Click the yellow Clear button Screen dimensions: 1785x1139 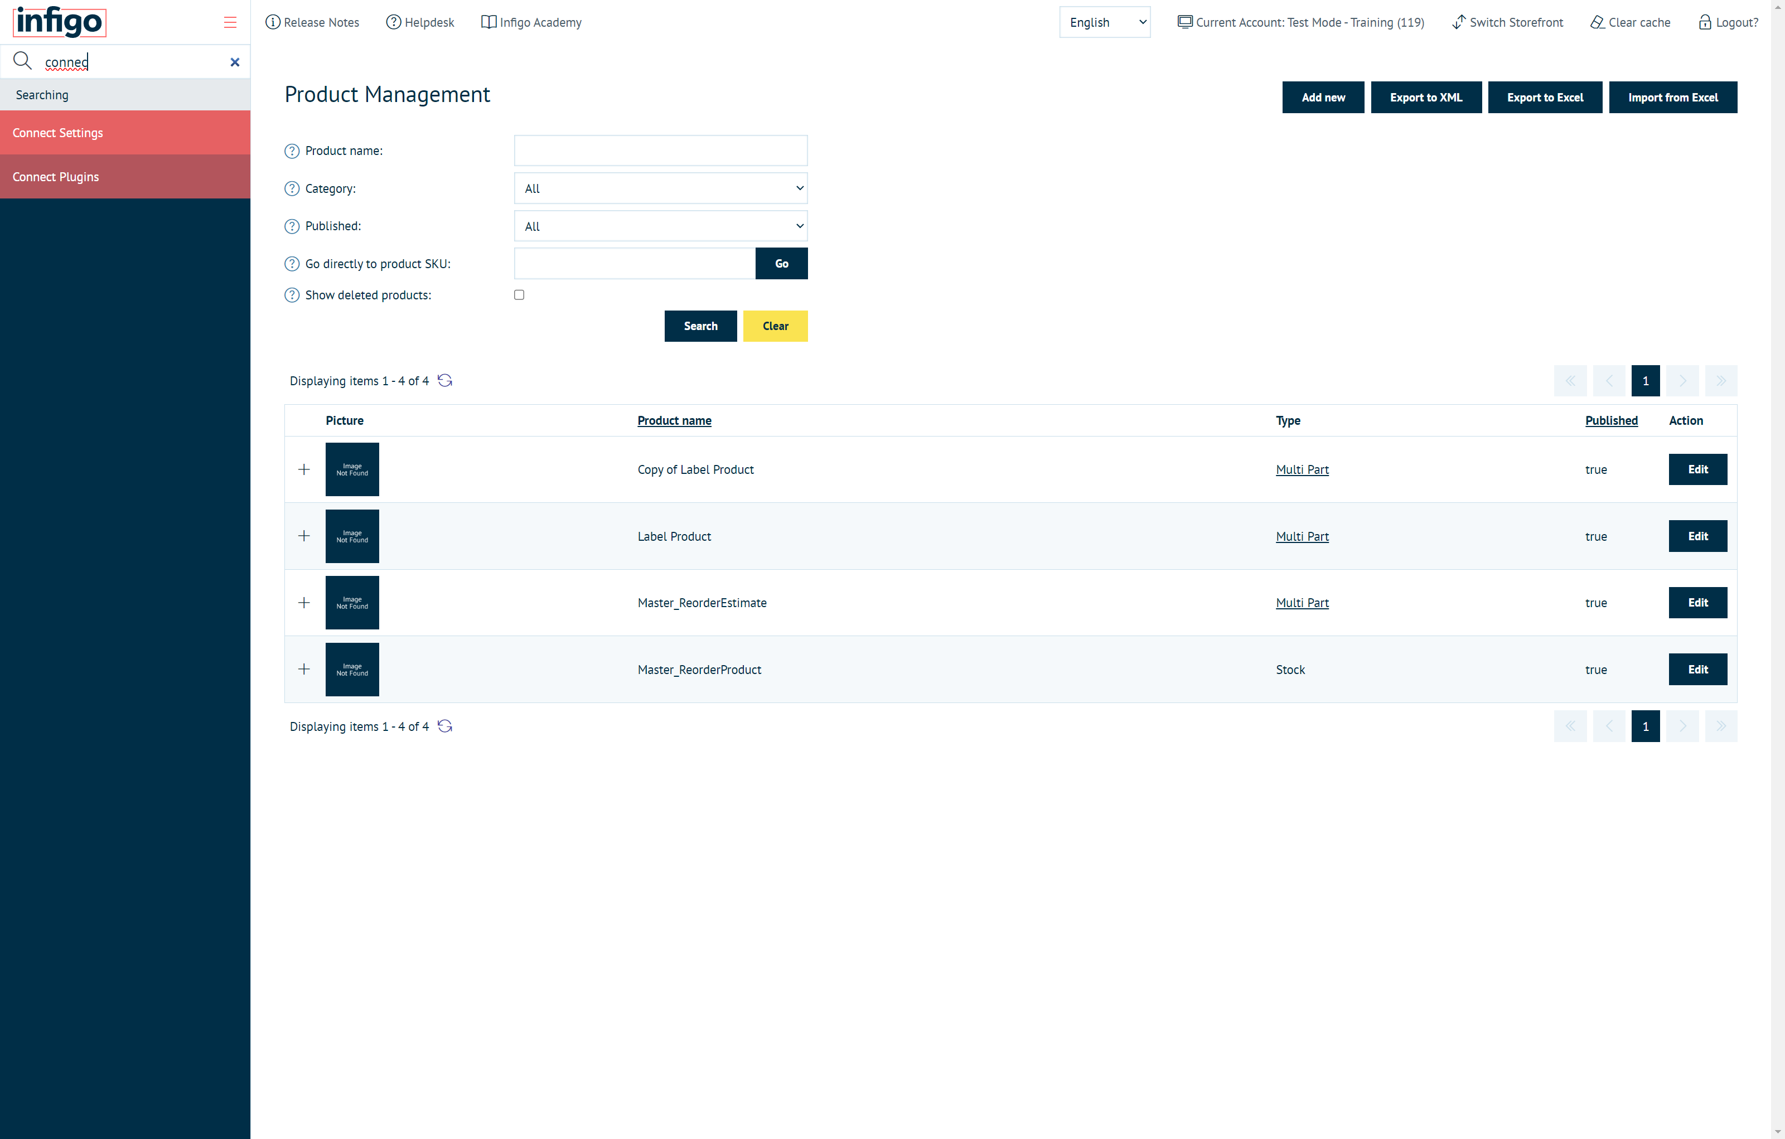click(775, 326)
